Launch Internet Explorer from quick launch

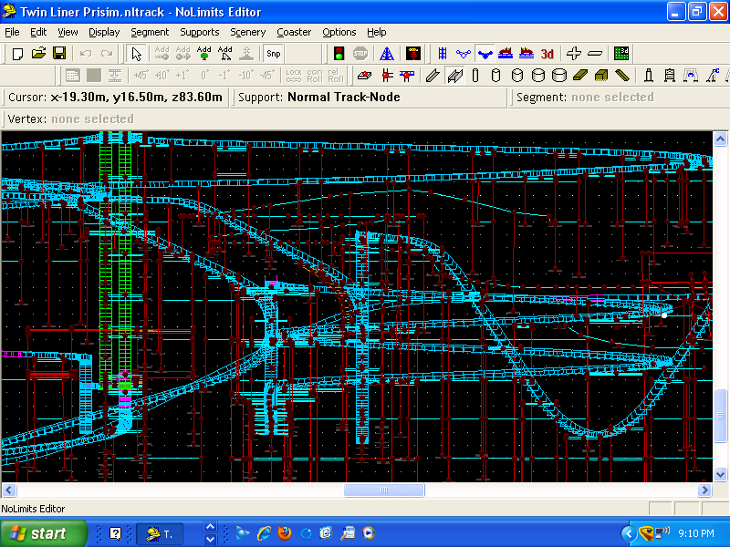(x=264, y=533)
